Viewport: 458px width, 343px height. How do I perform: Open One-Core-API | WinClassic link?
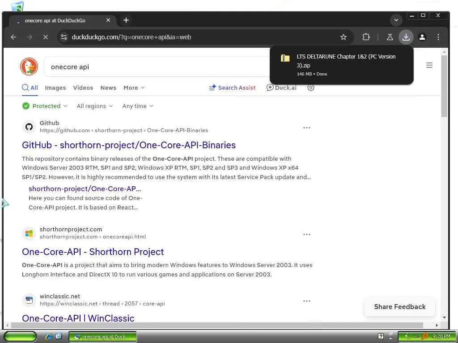click(x=78, y=318)
